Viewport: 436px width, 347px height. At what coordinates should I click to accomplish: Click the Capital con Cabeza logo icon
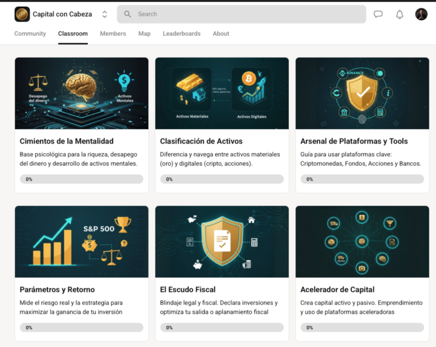[22, 14]
